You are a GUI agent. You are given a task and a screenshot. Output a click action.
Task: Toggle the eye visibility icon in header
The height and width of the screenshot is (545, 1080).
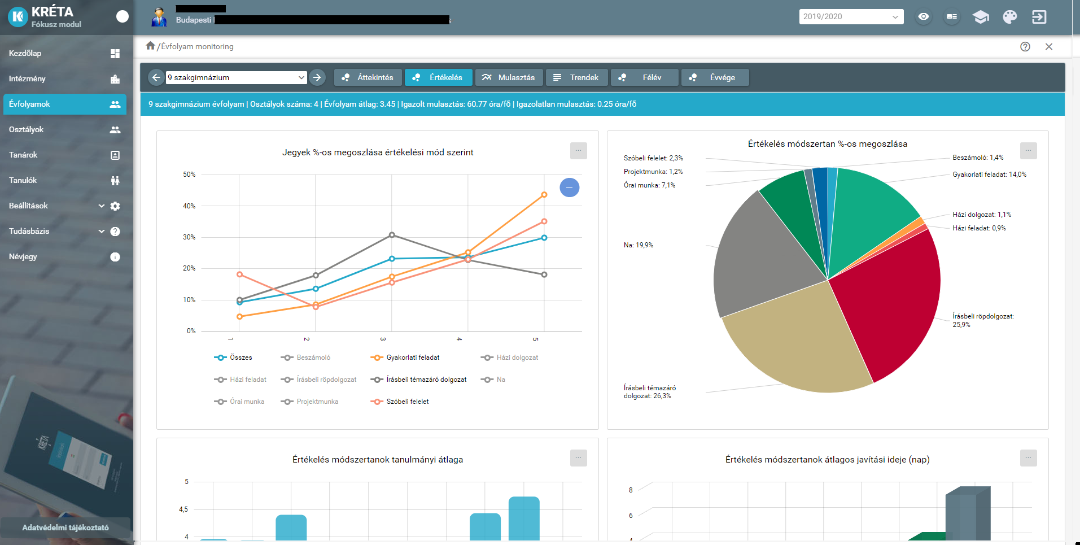tap(924, 17)
